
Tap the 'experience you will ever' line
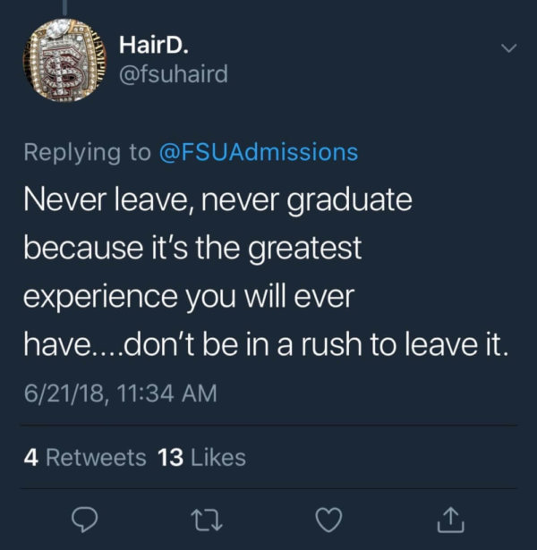(189, 297)
